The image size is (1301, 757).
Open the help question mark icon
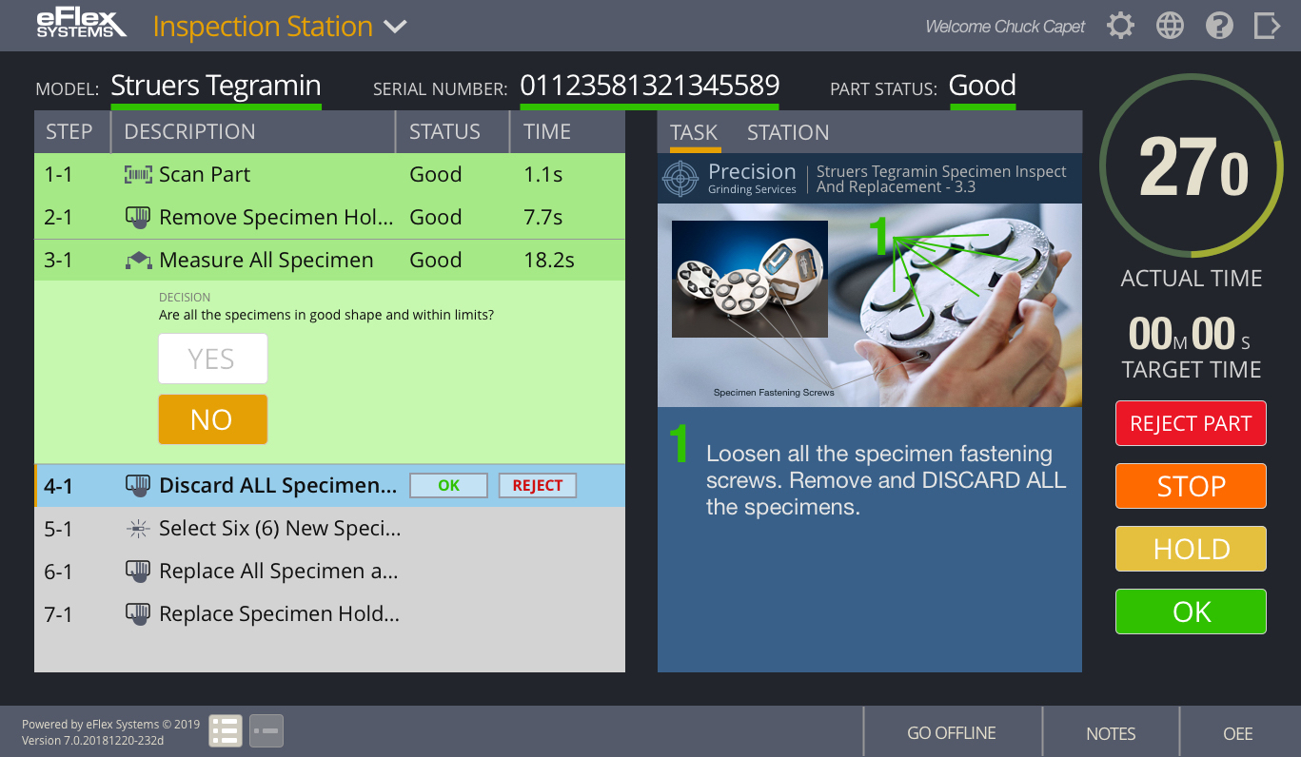[1219, 26]
